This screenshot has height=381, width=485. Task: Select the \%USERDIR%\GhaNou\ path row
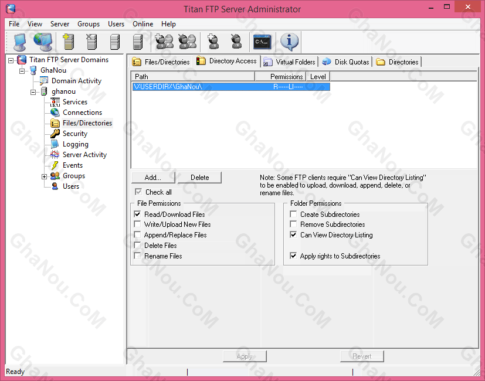(231, 87)
